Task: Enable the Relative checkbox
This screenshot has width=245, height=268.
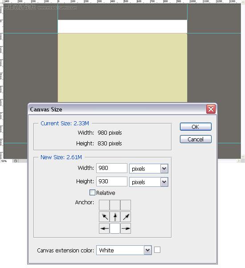Action: tap(92, 193)
